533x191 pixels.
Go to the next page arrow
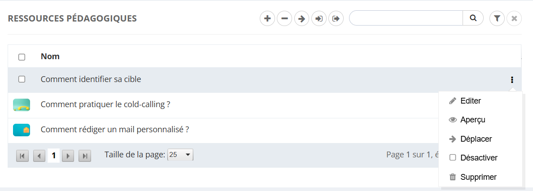pyautogui.click(x=68, y=156)
